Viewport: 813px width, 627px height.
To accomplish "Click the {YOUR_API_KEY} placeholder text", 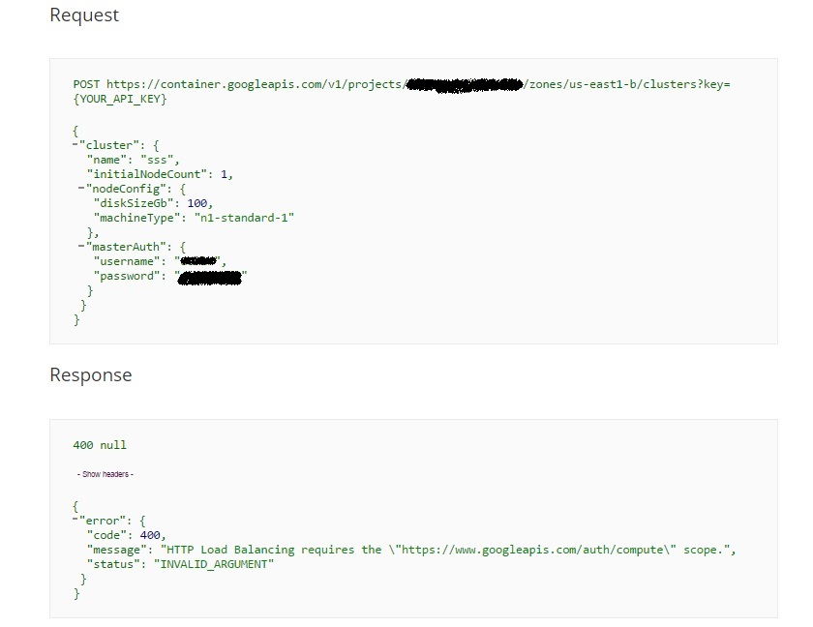I will point(120,100).
